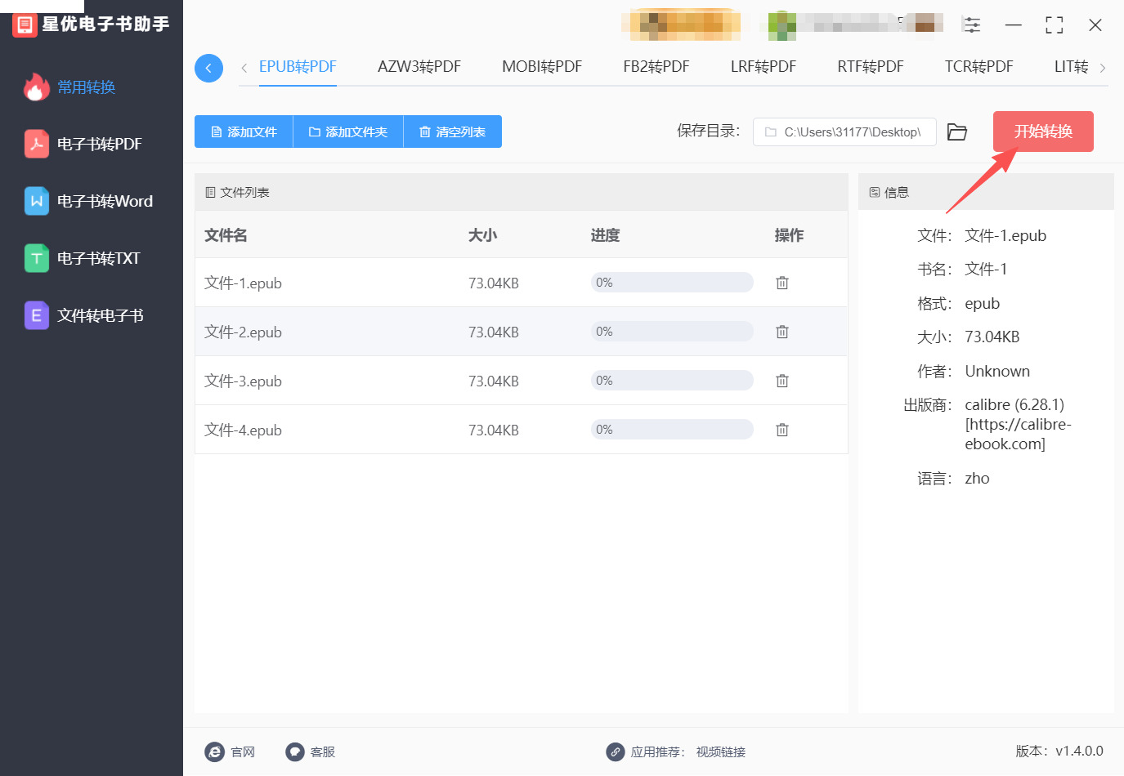The image size is (1124, 776).
Task: Click the 客服 chat bubble icon
Action: (295, 751)
